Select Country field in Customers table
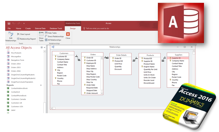Screen dimensions: 219x132 (x=60, y=78)
